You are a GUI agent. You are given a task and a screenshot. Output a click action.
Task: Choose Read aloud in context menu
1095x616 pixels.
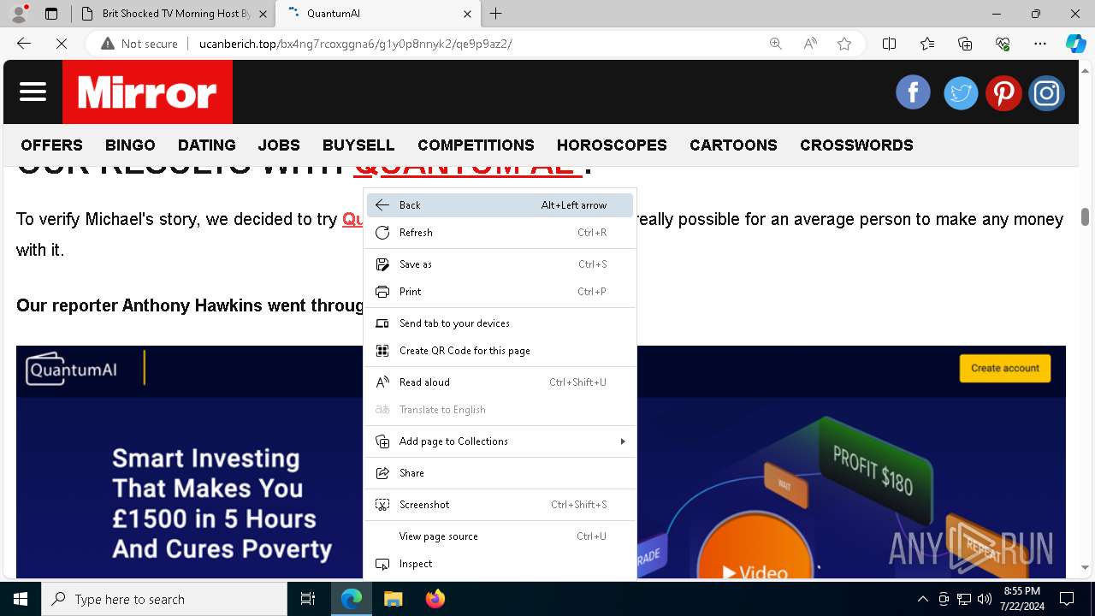500,382
